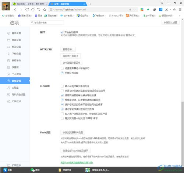Click the 恢复默认设置 button
Screen dimensions: 184x173
click(170, 22)
